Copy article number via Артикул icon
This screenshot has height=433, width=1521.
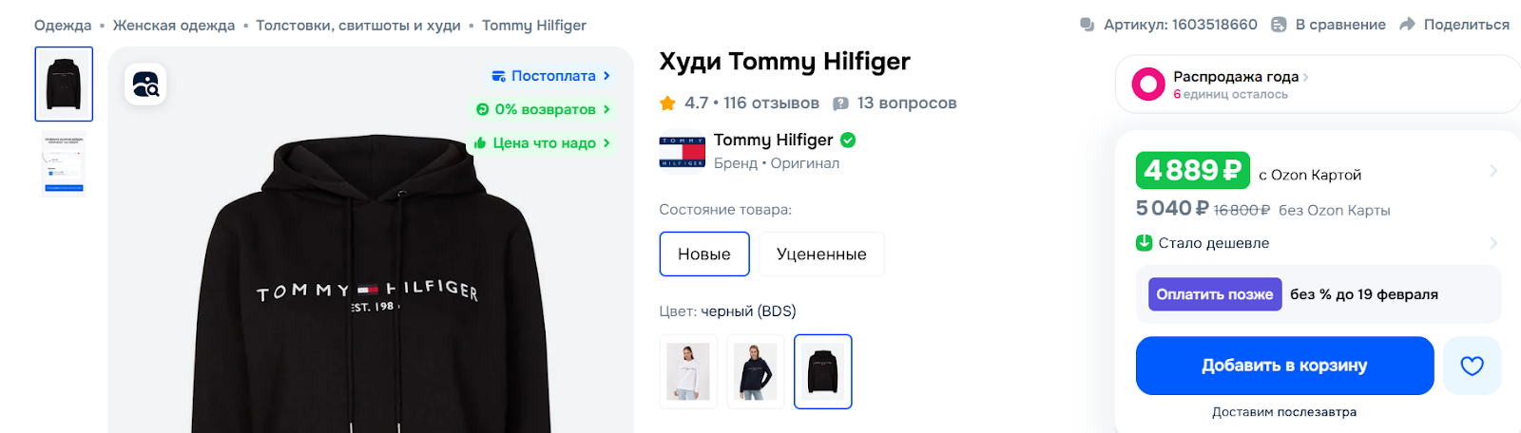click(1088, 25)
